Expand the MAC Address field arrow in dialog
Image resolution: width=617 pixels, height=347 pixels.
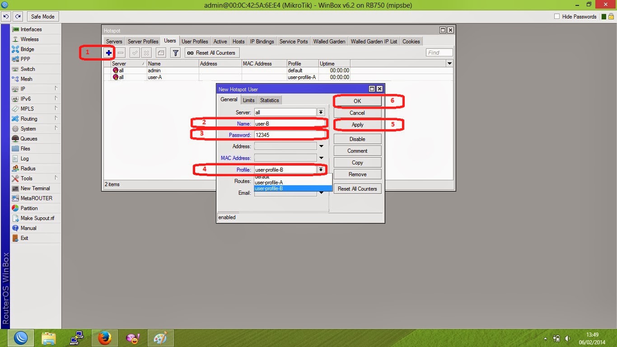coord(321,158)
